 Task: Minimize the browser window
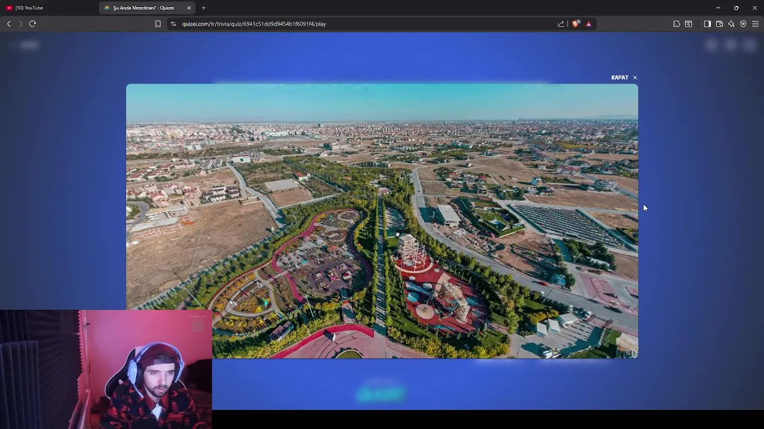[718, 8]
